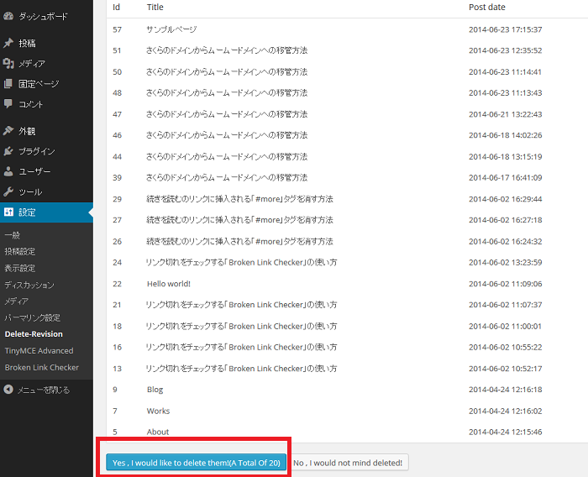Screen dimensions: 588x477
Task: Click Id cell 22
Action: click(x=117, y=284)
